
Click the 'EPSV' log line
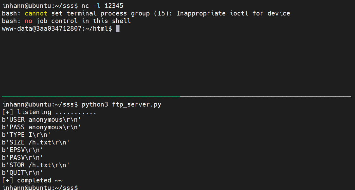point(22,150)
